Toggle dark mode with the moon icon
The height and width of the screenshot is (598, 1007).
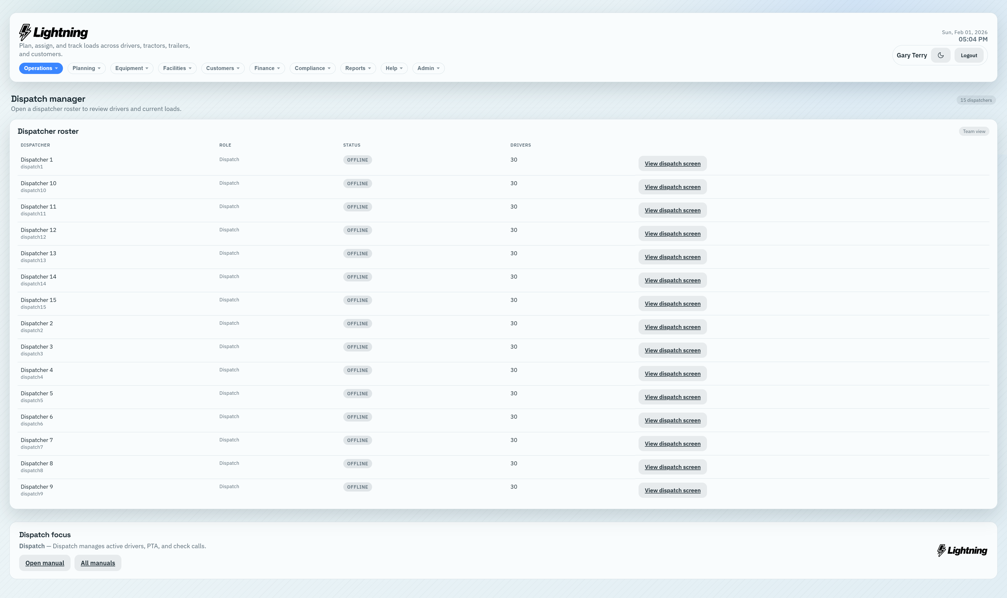pyautogui.click(x=940, y=55)
